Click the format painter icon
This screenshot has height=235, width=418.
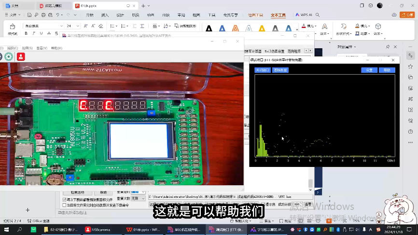pyautogui.click(x=12, y=27)
